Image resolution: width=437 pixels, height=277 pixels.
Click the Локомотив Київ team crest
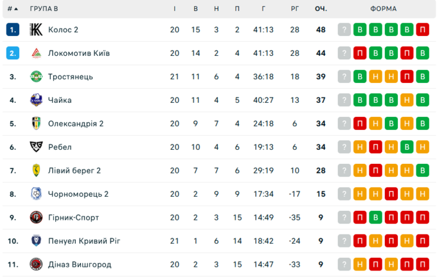point(36,53)
